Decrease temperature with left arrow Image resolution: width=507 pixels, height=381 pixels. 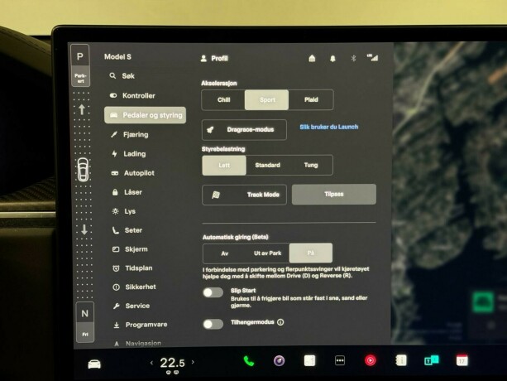[151, 363]
